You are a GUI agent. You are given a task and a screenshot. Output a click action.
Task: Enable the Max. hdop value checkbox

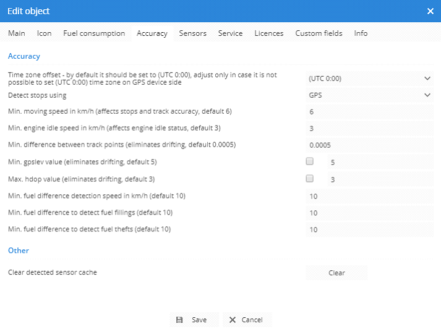click(x=310, y=179)
